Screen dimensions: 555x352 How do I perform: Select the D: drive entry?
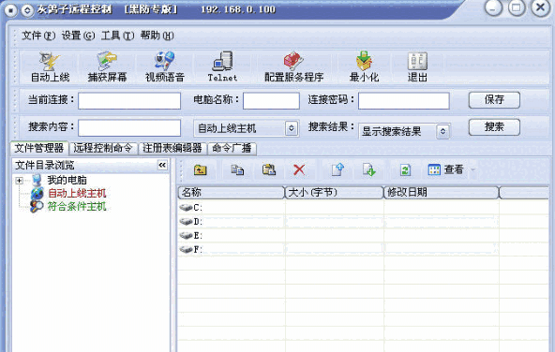(191, 222)
